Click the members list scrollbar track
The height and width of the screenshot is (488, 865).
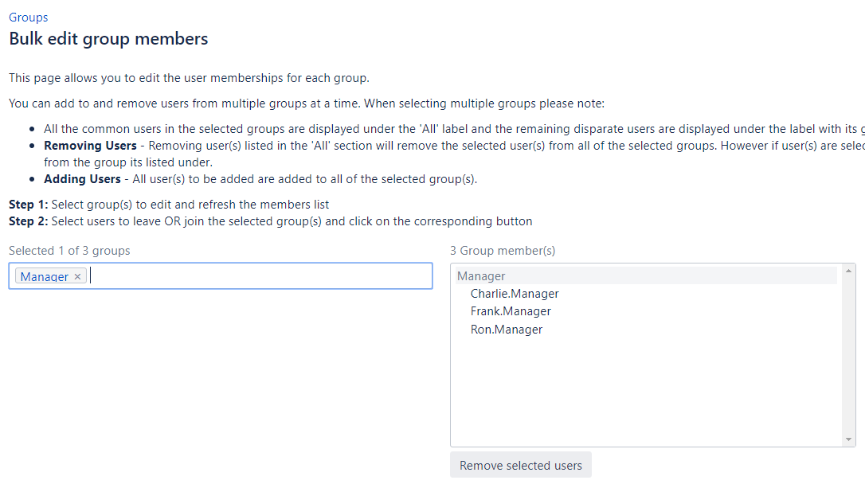[849, 358]
